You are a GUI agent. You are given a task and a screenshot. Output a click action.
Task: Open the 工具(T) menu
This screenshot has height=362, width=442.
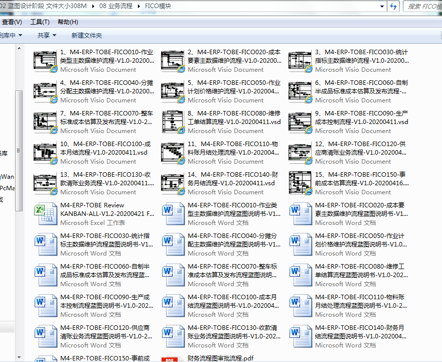(40, 22)
